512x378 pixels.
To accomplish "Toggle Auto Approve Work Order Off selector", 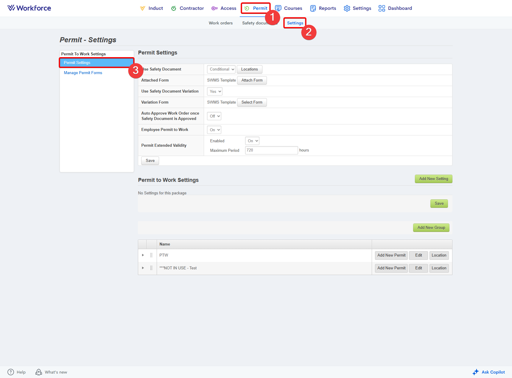I will [x=214, y=116].
